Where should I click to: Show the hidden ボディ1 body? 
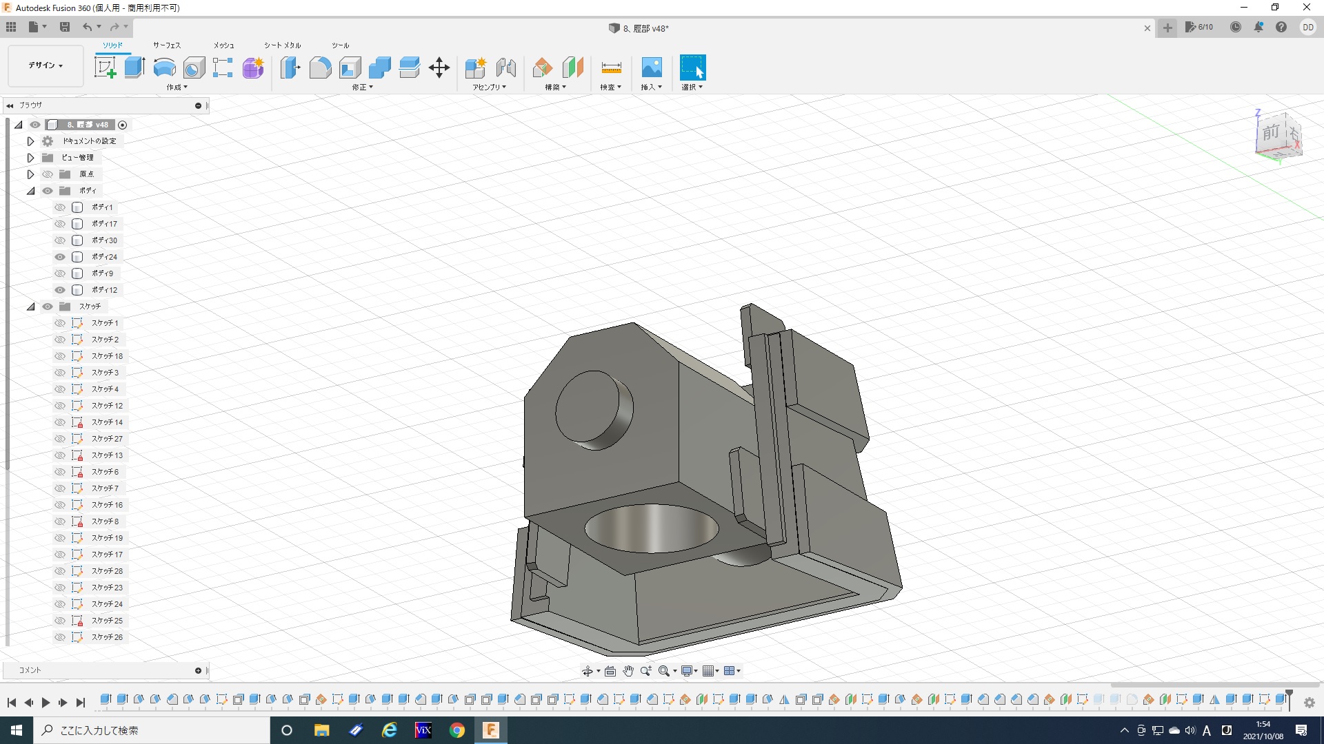(x=60, y=207)
